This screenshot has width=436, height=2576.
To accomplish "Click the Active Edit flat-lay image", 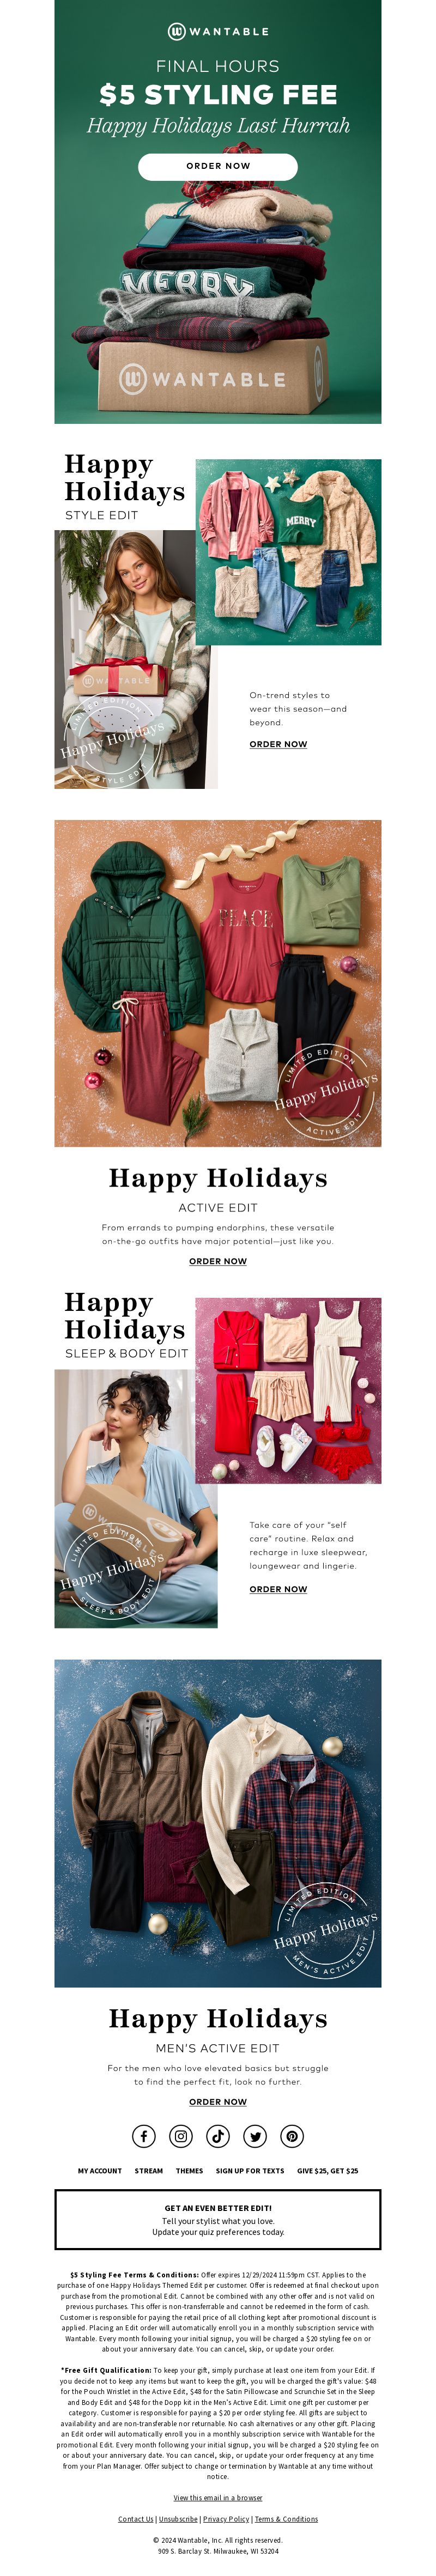I will (218, 983).
